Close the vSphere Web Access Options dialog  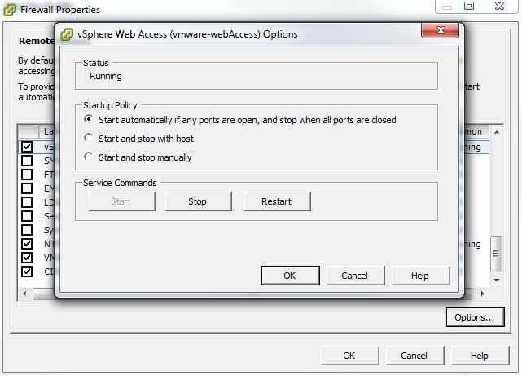tap(441, 30)
